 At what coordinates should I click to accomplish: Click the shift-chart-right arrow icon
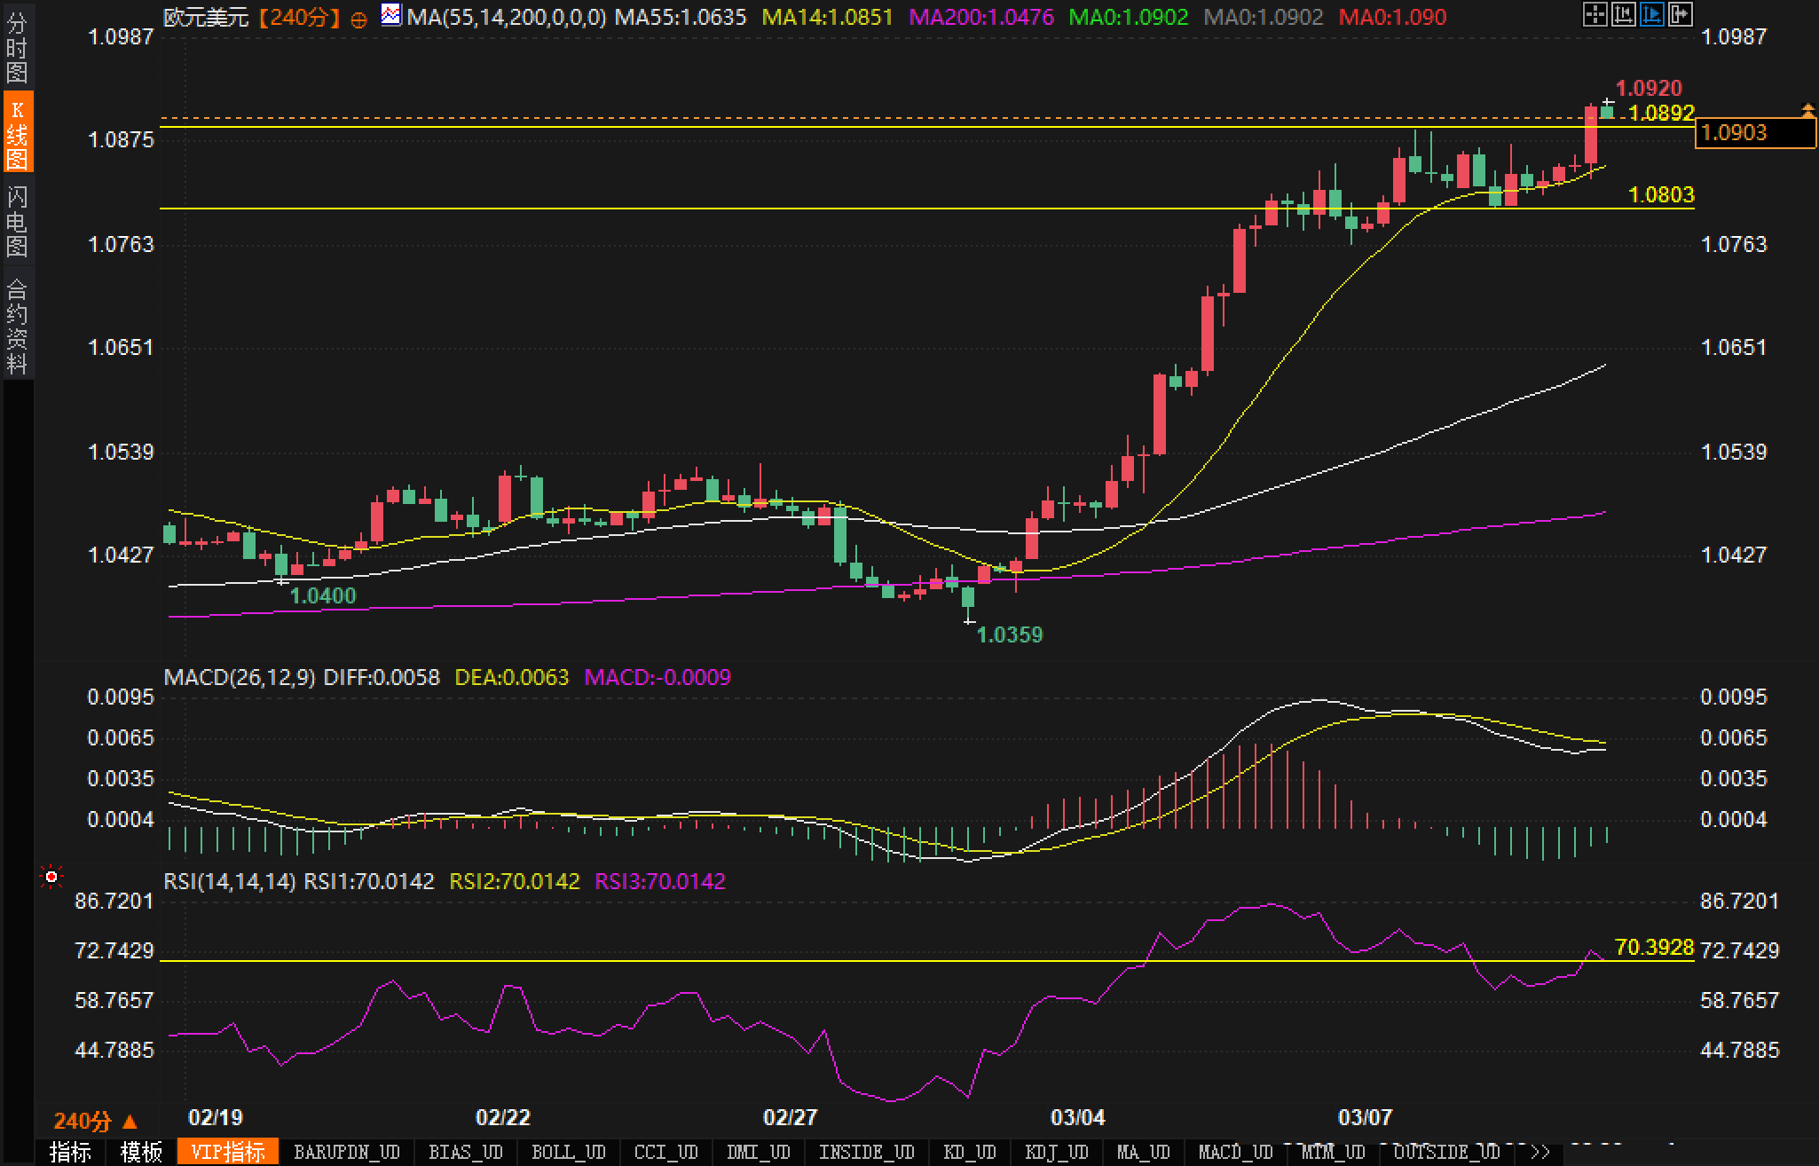click(1680, 14)
